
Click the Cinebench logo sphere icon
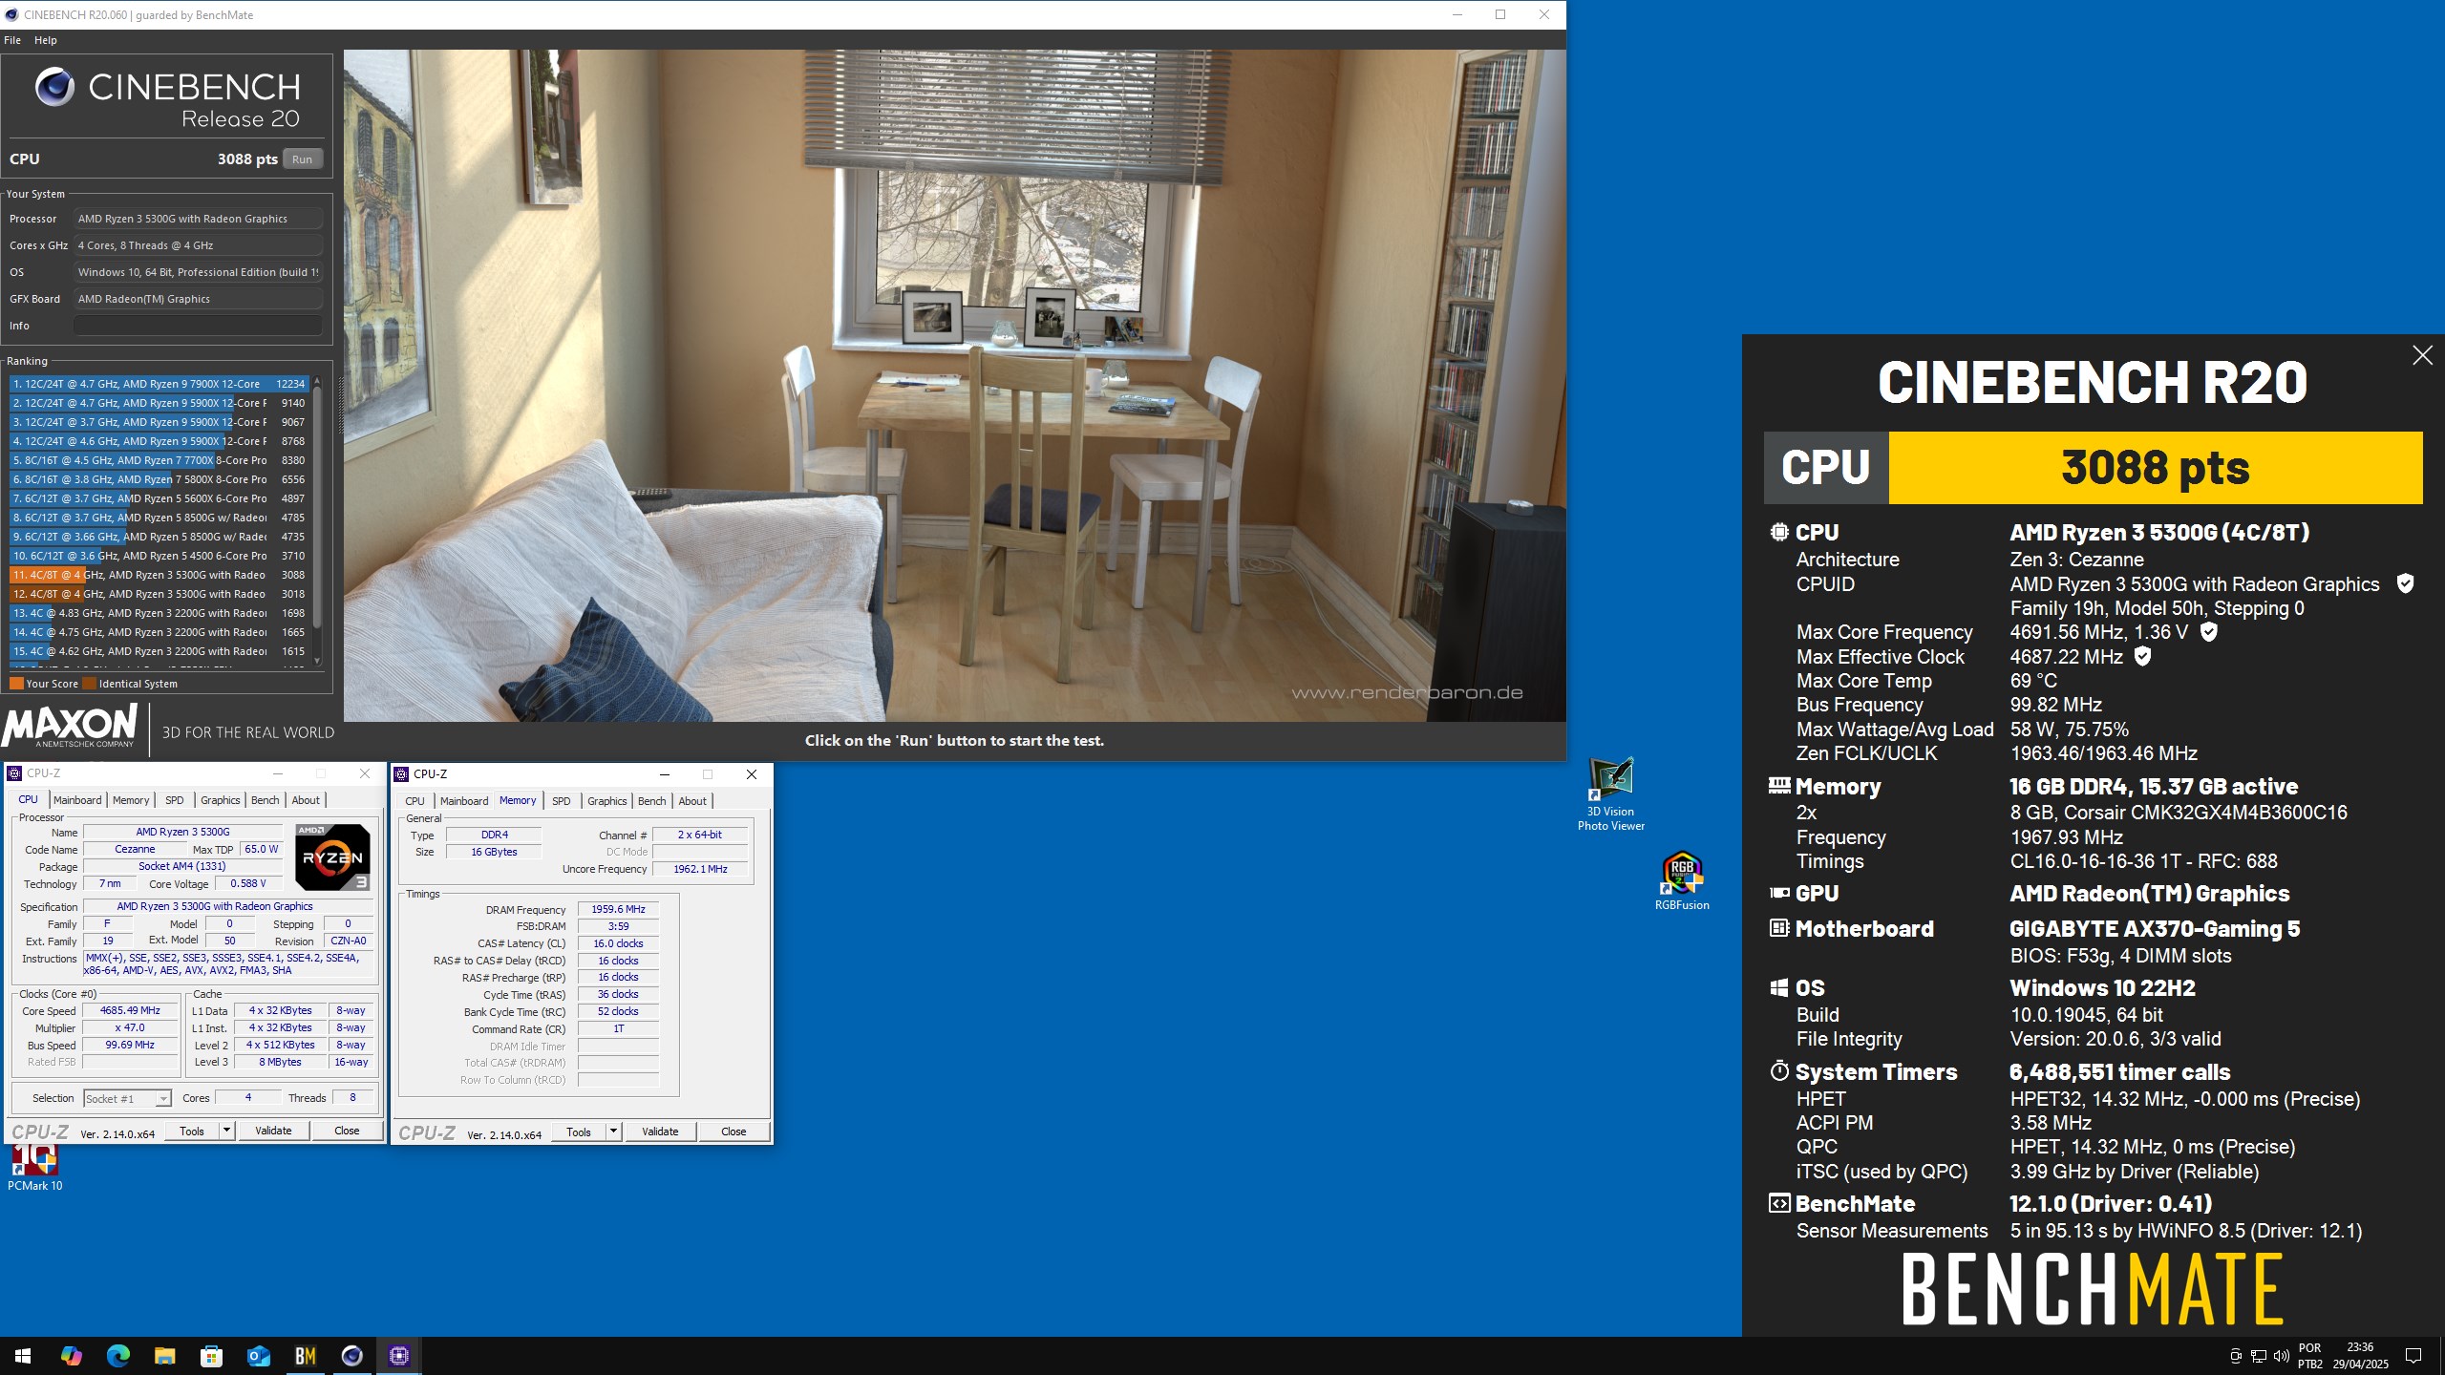coord(54,87)
